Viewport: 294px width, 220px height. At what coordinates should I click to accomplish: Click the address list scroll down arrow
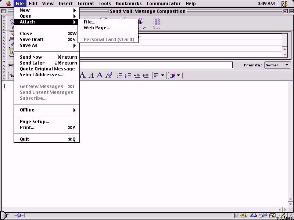pyautogui.click(x=285, y=54)
